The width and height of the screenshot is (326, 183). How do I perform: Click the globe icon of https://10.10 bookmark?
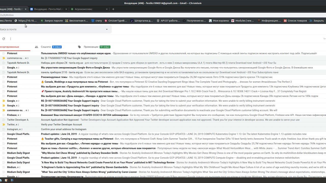point(16,21)
